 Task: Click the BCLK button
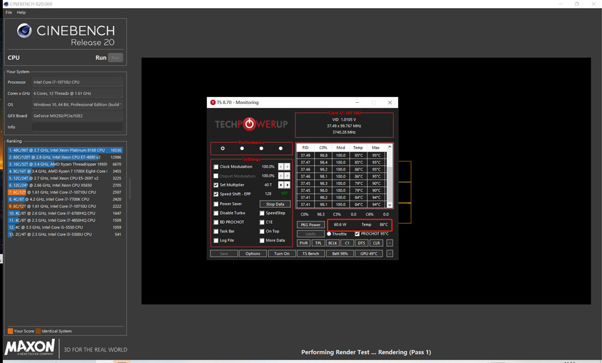333,243
